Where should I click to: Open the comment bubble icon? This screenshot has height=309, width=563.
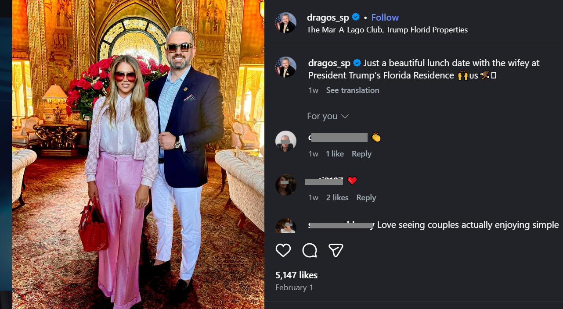click(310, 250)
